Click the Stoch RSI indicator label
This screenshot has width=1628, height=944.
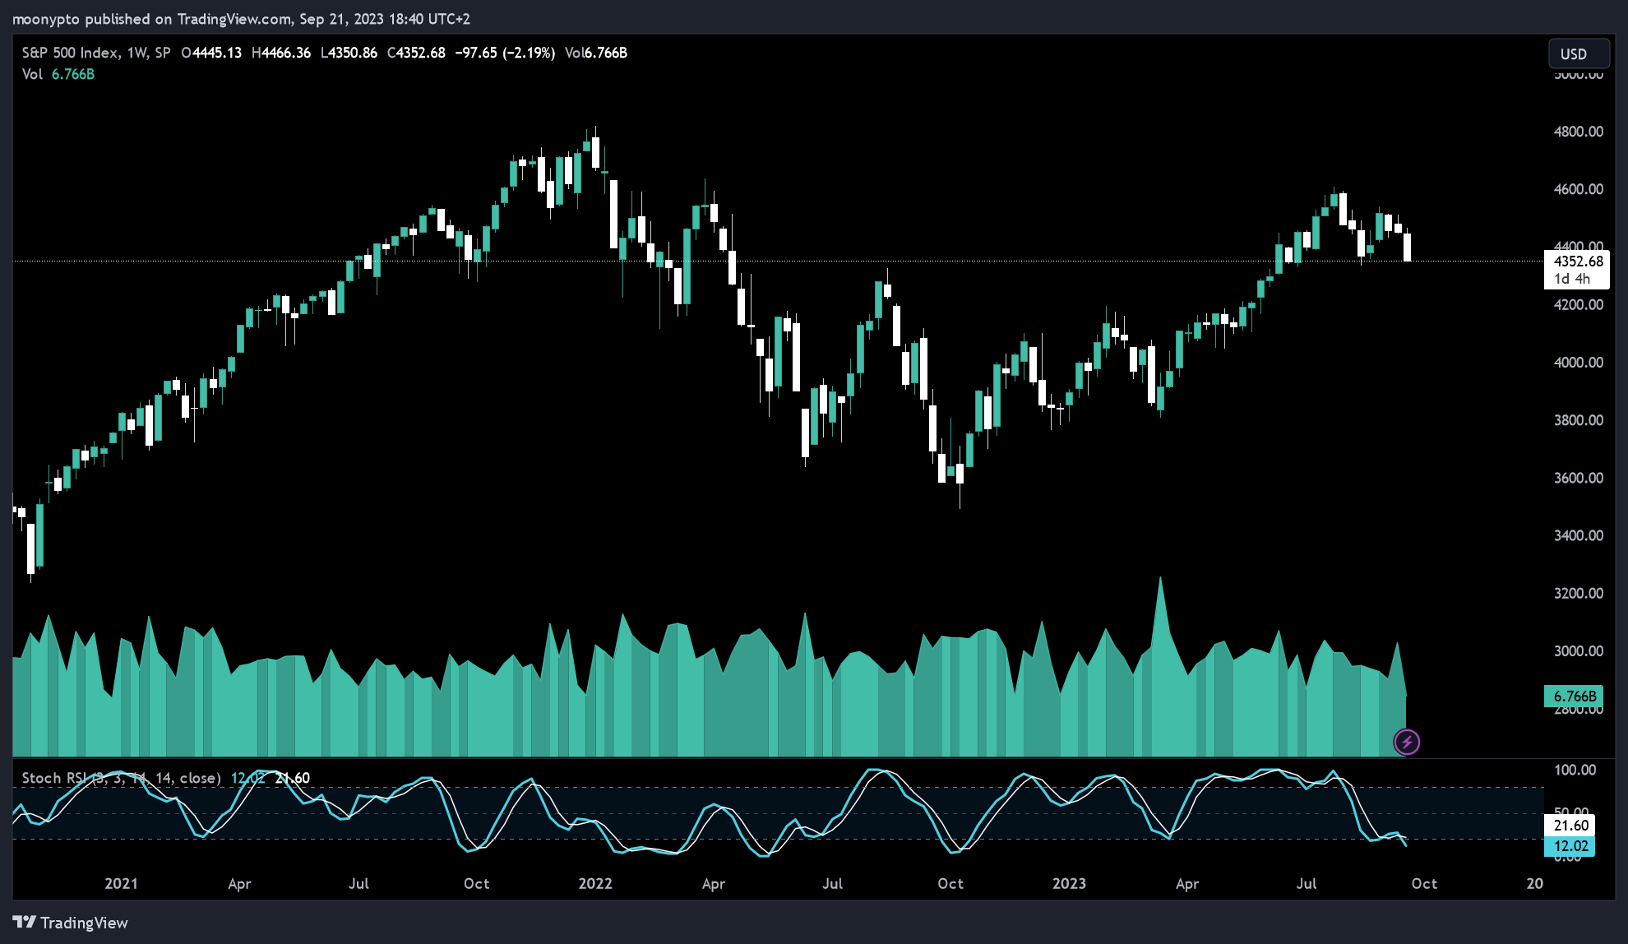click(x=121, y=778)
